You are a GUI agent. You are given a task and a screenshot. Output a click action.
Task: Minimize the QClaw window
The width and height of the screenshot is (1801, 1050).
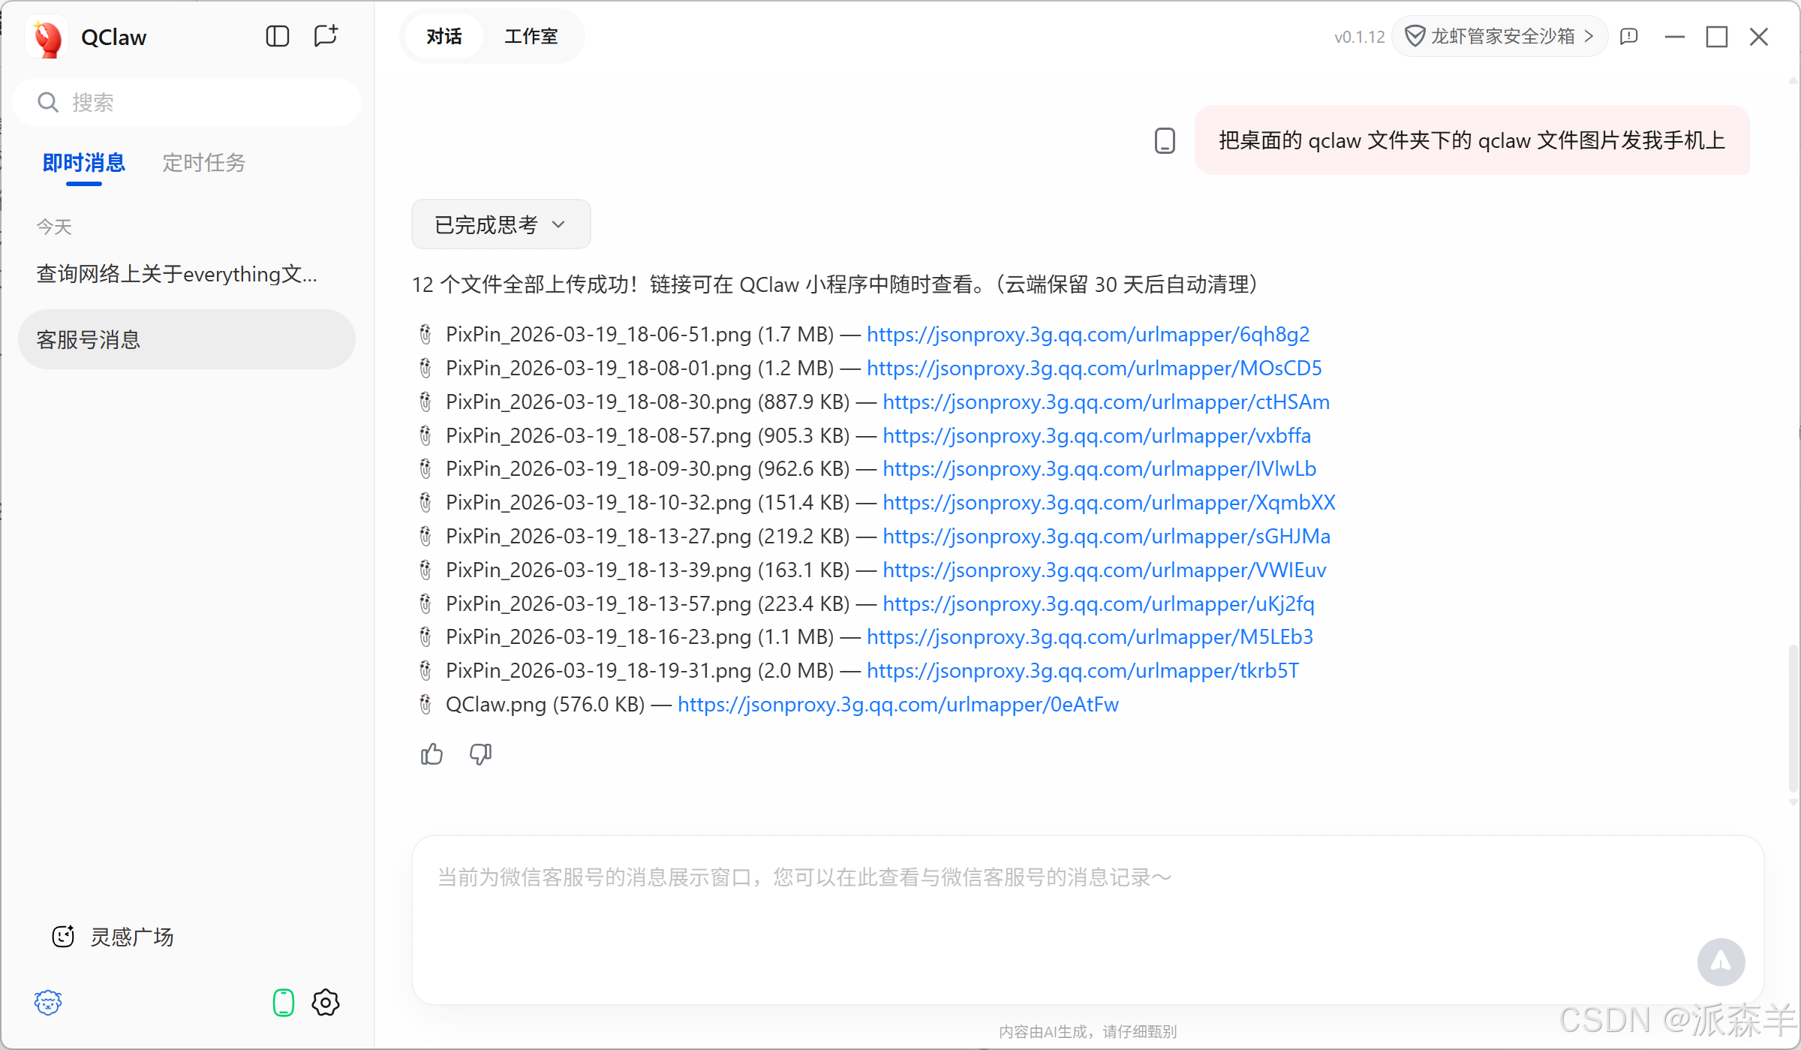coord(1674,36)
